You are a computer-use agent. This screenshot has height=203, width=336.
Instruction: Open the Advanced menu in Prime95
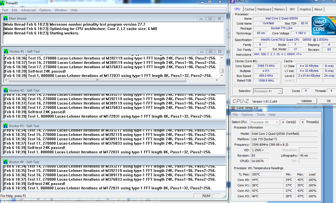28,10
